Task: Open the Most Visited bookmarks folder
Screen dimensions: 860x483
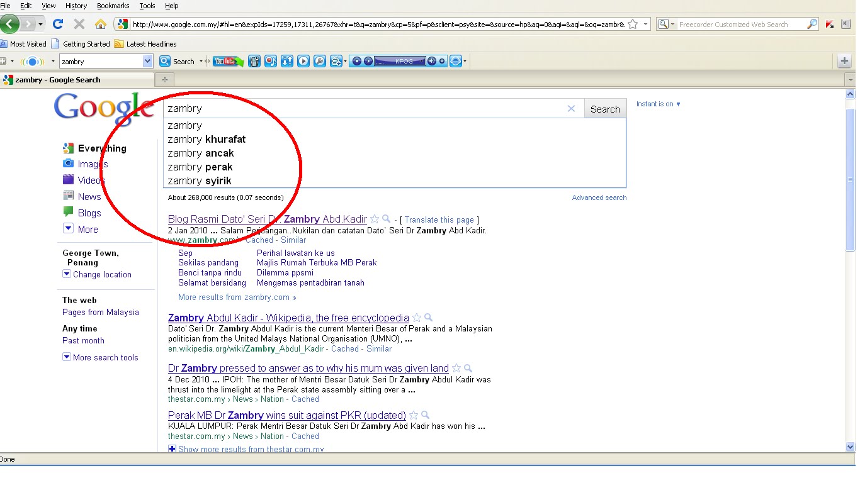Action: pyautogui.click(x=23, y=44)
